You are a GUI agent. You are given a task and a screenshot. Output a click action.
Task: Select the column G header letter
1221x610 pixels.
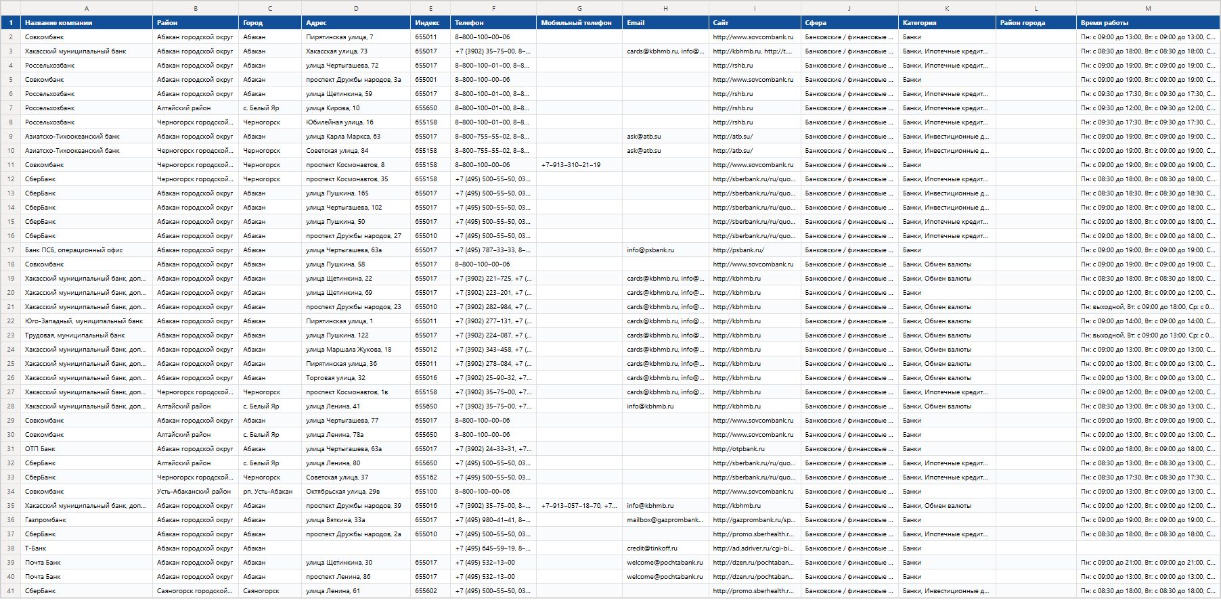point(579,8)
